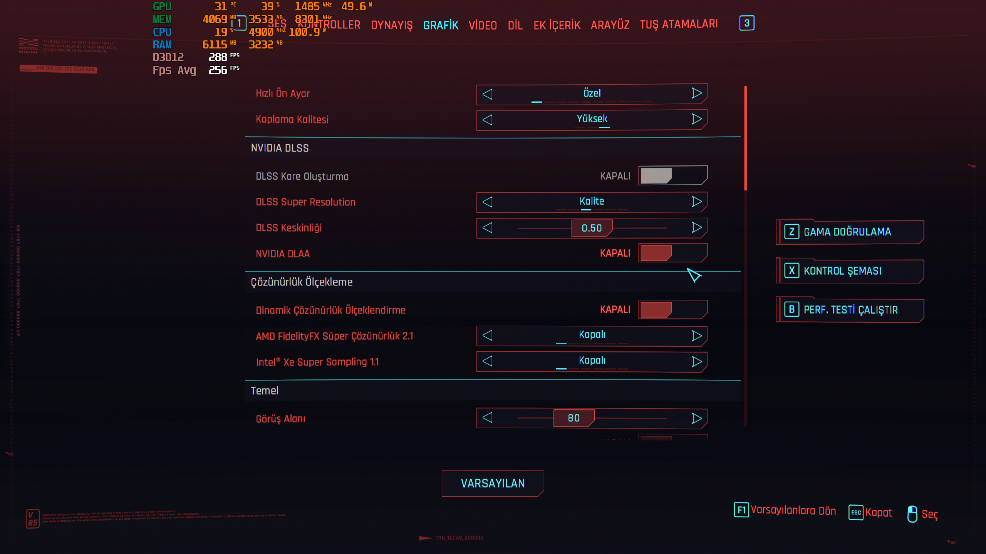Click Kaplama Kalitesi Yüksek value selector

(592, 120)
